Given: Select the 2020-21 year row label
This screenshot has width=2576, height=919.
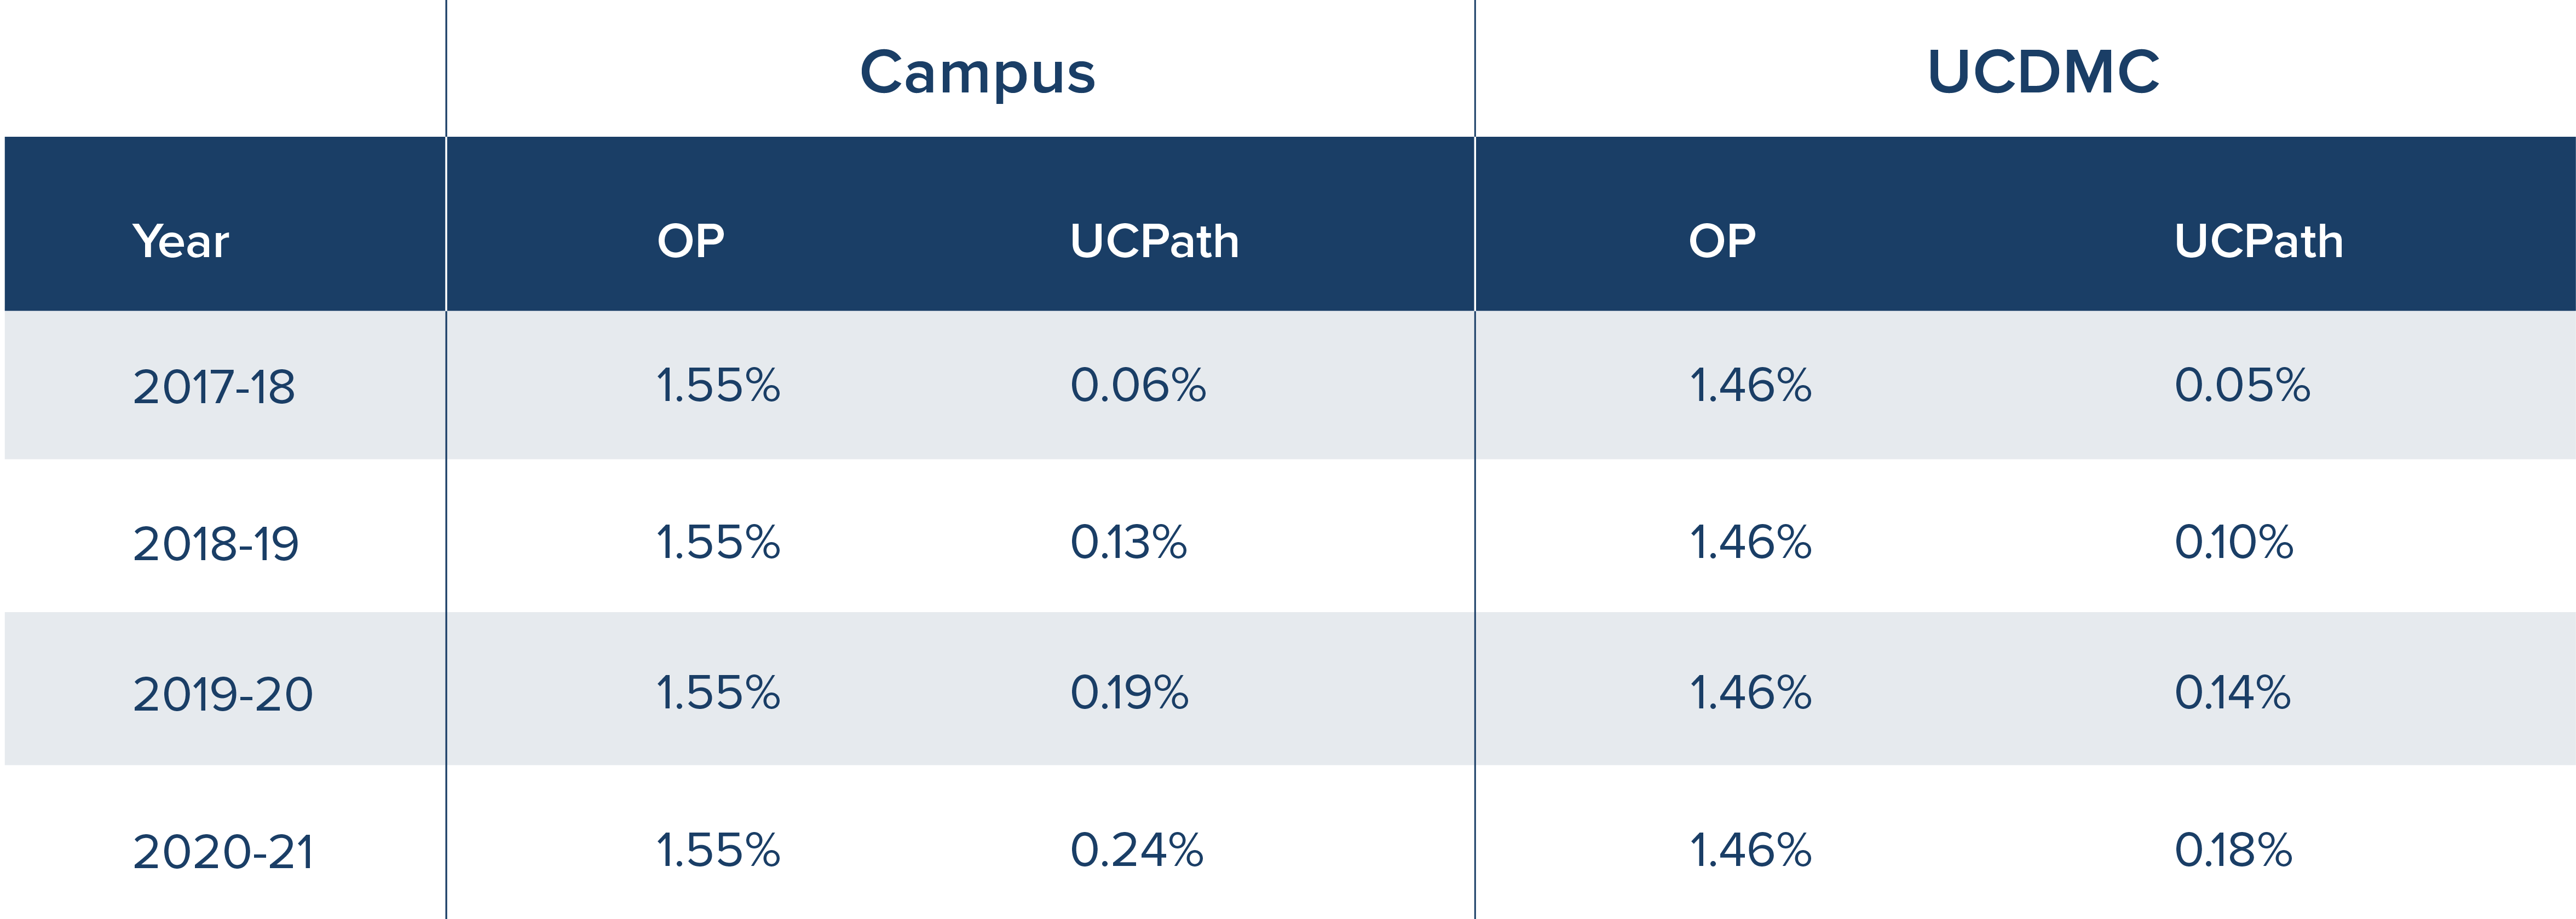Looking at the screenshot, I should [223, 851].
